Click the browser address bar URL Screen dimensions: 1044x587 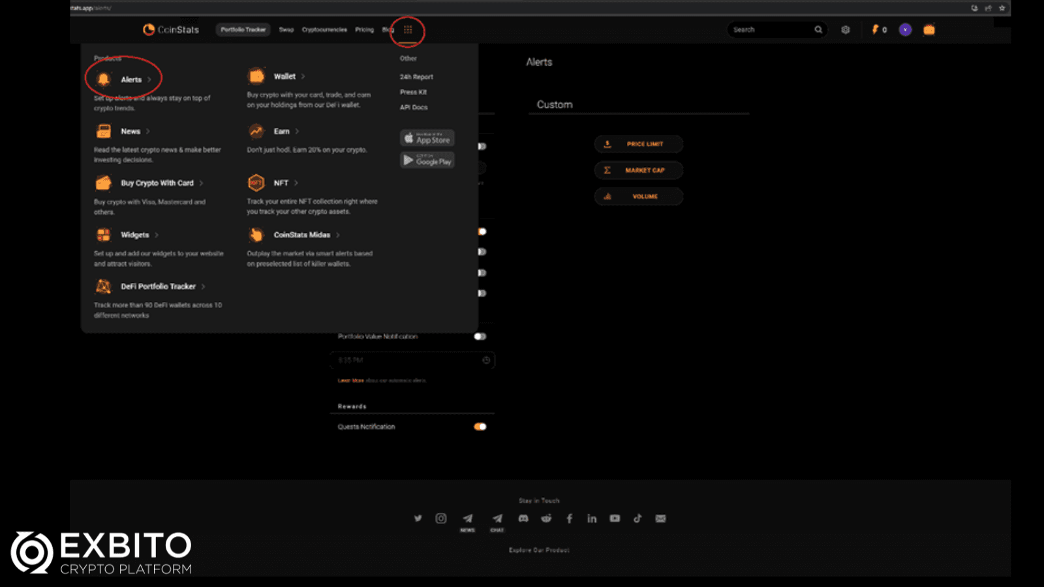point(91,8)
